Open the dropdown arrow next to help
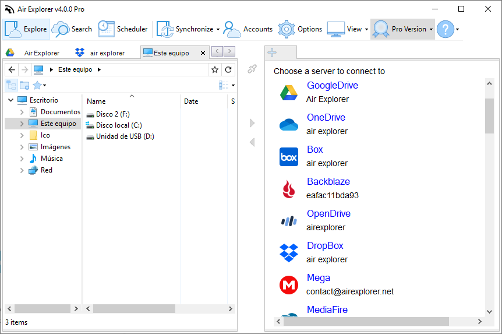 [458, 30]
